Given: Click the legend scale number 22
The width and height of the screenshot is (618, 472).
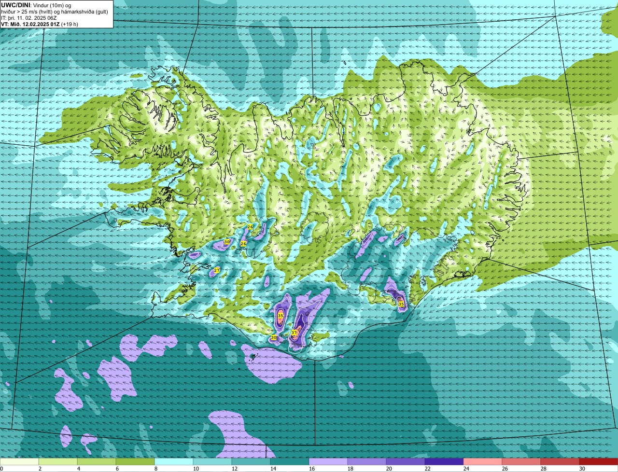Looking at the screenshot, I should click(x=427, y=469).
